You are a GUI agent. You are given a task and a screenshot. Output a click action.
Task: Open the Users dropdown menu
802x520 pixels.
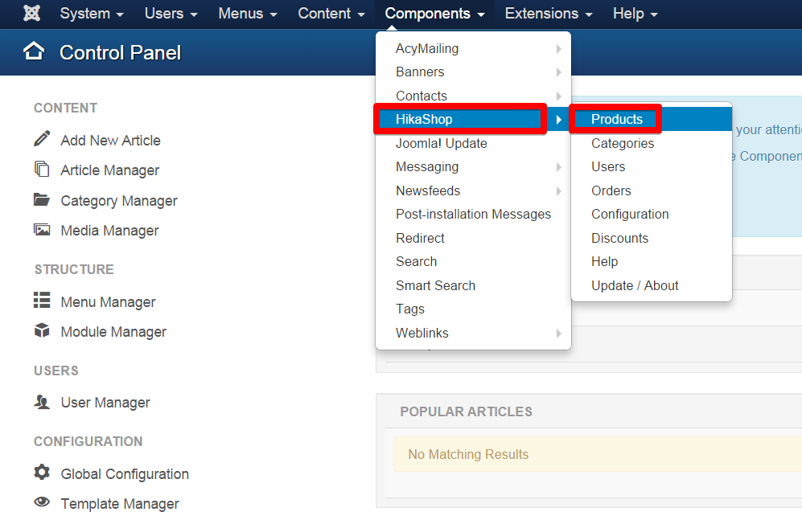(171, 14)
